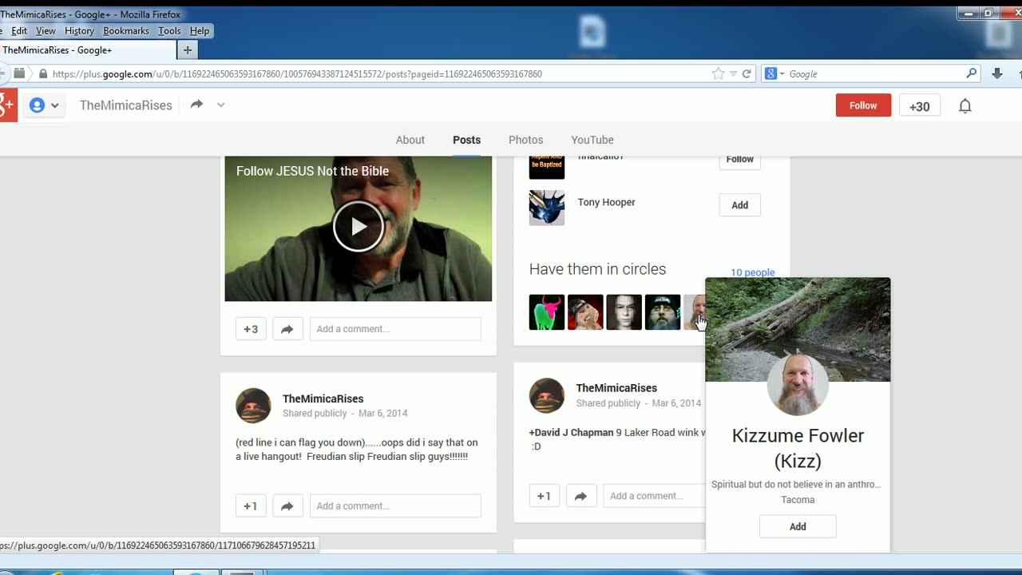Open the notifications bell
The width and height of the screenshot is (1022, 575).
pos(965,105)
